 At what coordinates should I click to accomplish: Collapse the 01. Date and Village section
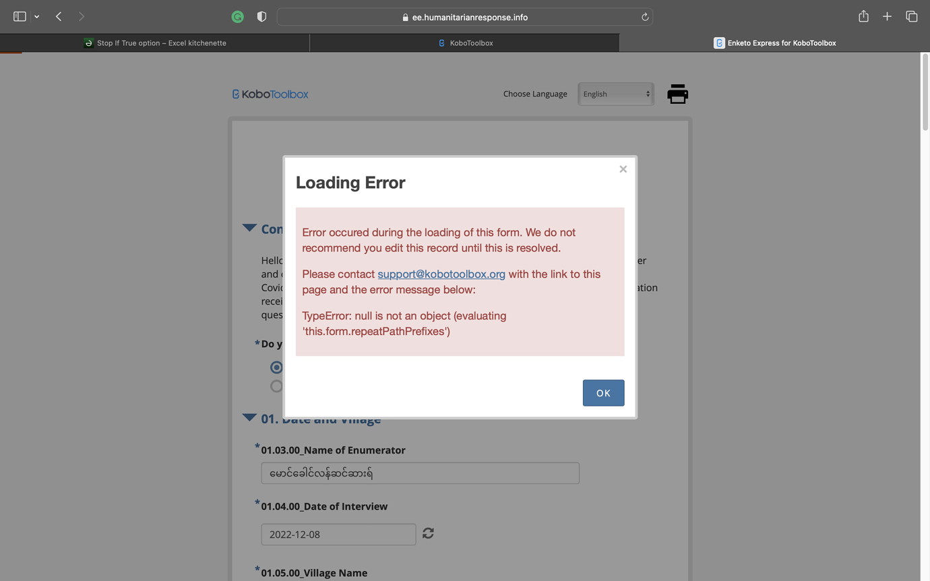(249, 417)
